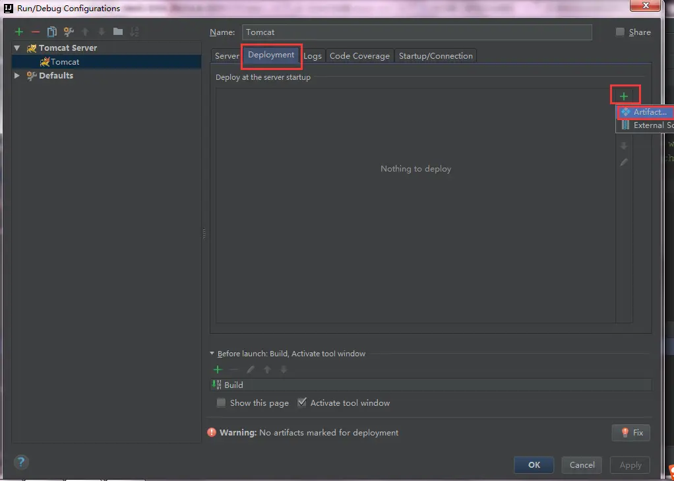Edit before-launch task pencil icon

[x=251, y=369]
